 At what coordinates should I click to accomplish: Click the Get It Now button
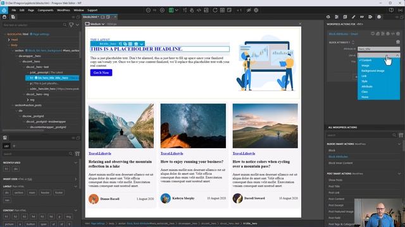coord(101,73)
